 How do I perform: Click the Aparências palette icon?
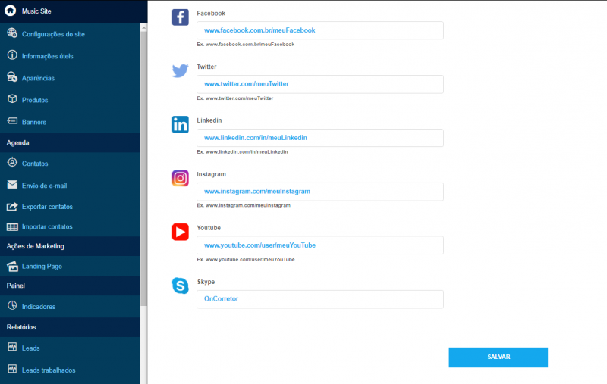click(x=12, y=77)
